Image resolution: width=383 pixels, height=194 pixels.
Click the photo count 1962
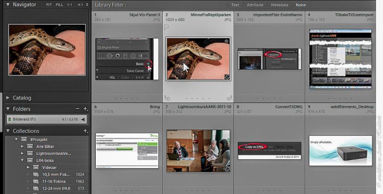pyautogui.click(x=80, y=182)
